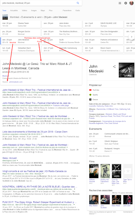Open Liste des événements à Montréal result

[35, 132]
